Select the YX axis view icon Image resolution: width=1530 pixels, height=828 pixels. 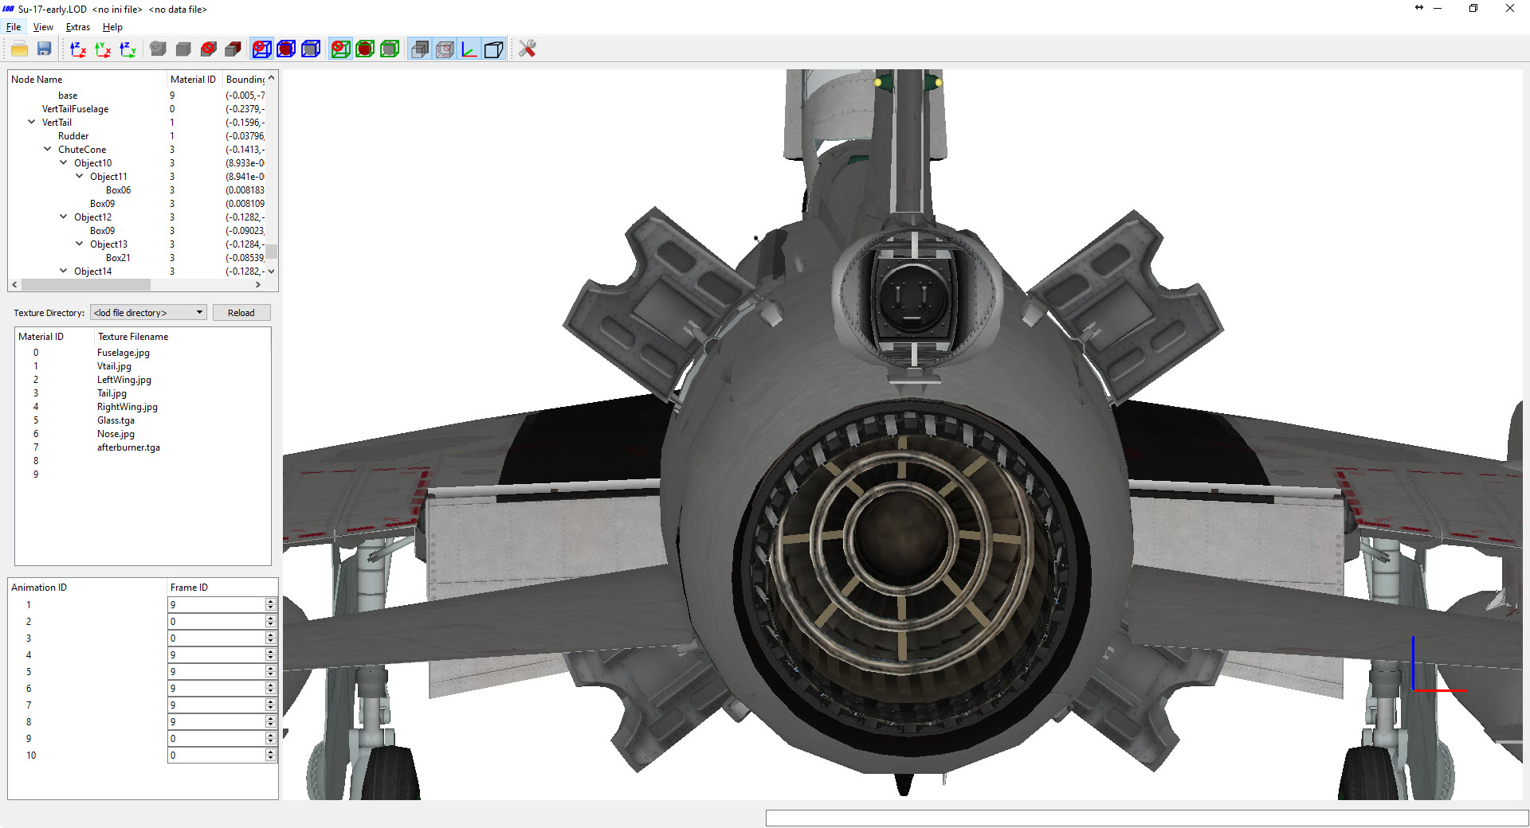pos(103,49)
